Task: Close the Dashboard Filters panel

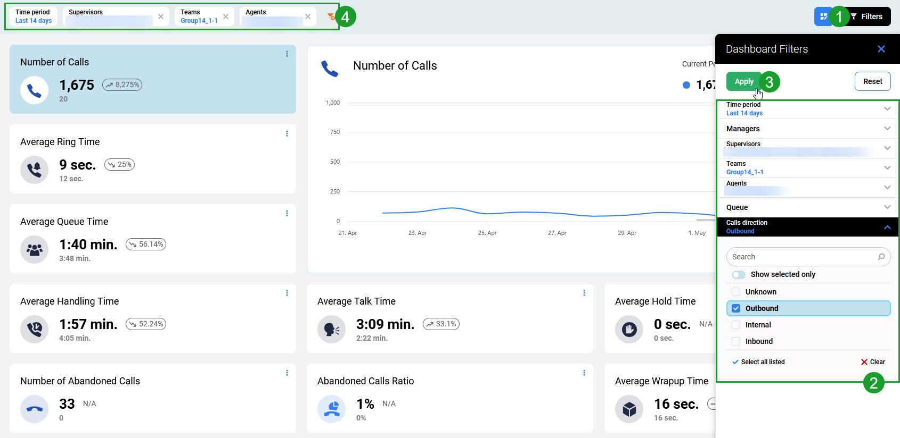Action: tap(881, 49)
